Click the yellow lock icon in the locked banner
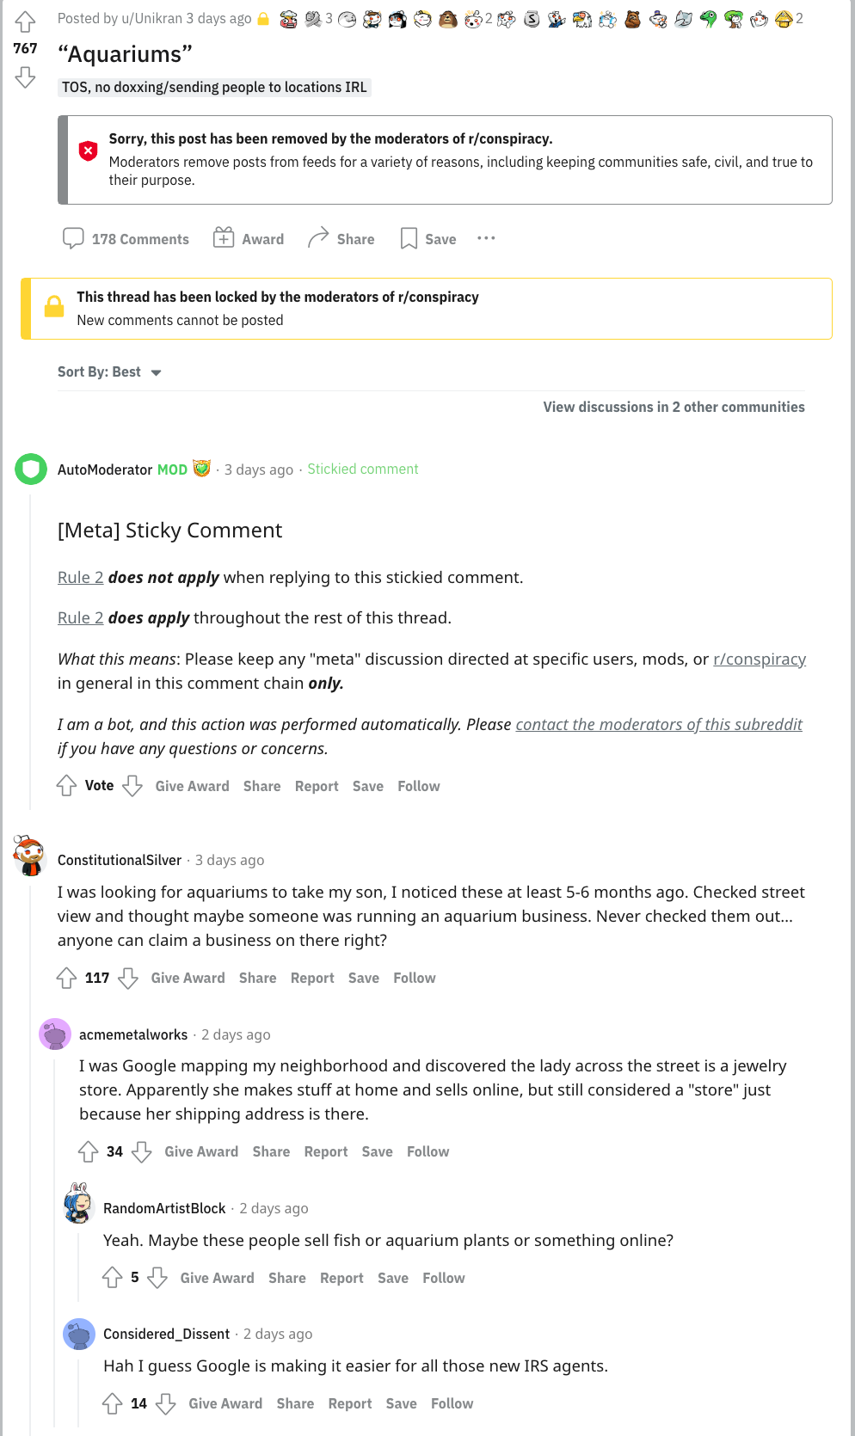855x1436 pixels. [53, 306]
